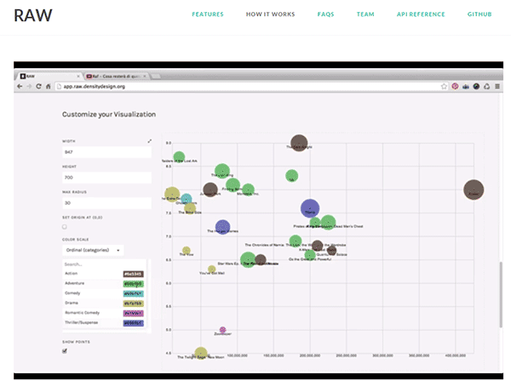The width and height of the screenshot is (511, 386).
Task: Click the Adventure category label
Action: click(74, 283)
